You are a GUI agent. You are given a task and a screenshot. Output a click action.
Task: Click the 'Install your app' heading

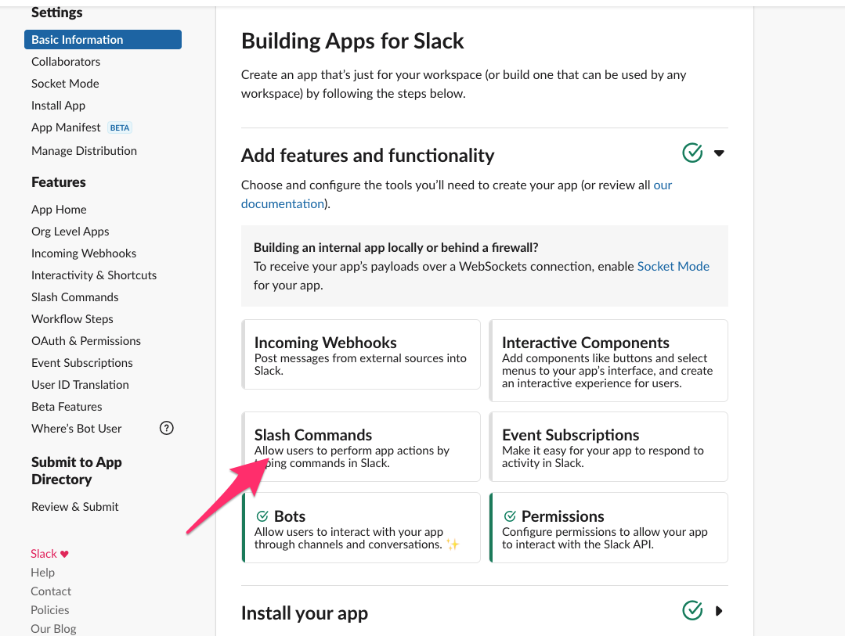pyautogui.click(x=305, y=613)
